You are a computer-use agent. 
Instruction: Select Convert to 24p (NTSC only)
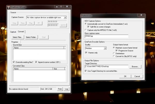(114, 56)
